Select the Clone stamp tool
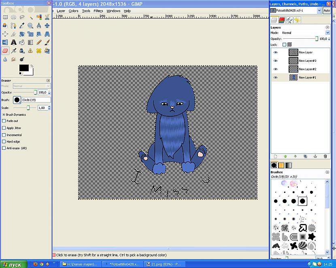Image resolution: width=336 pixels, height=268 pixels. [x=30, y=50]
